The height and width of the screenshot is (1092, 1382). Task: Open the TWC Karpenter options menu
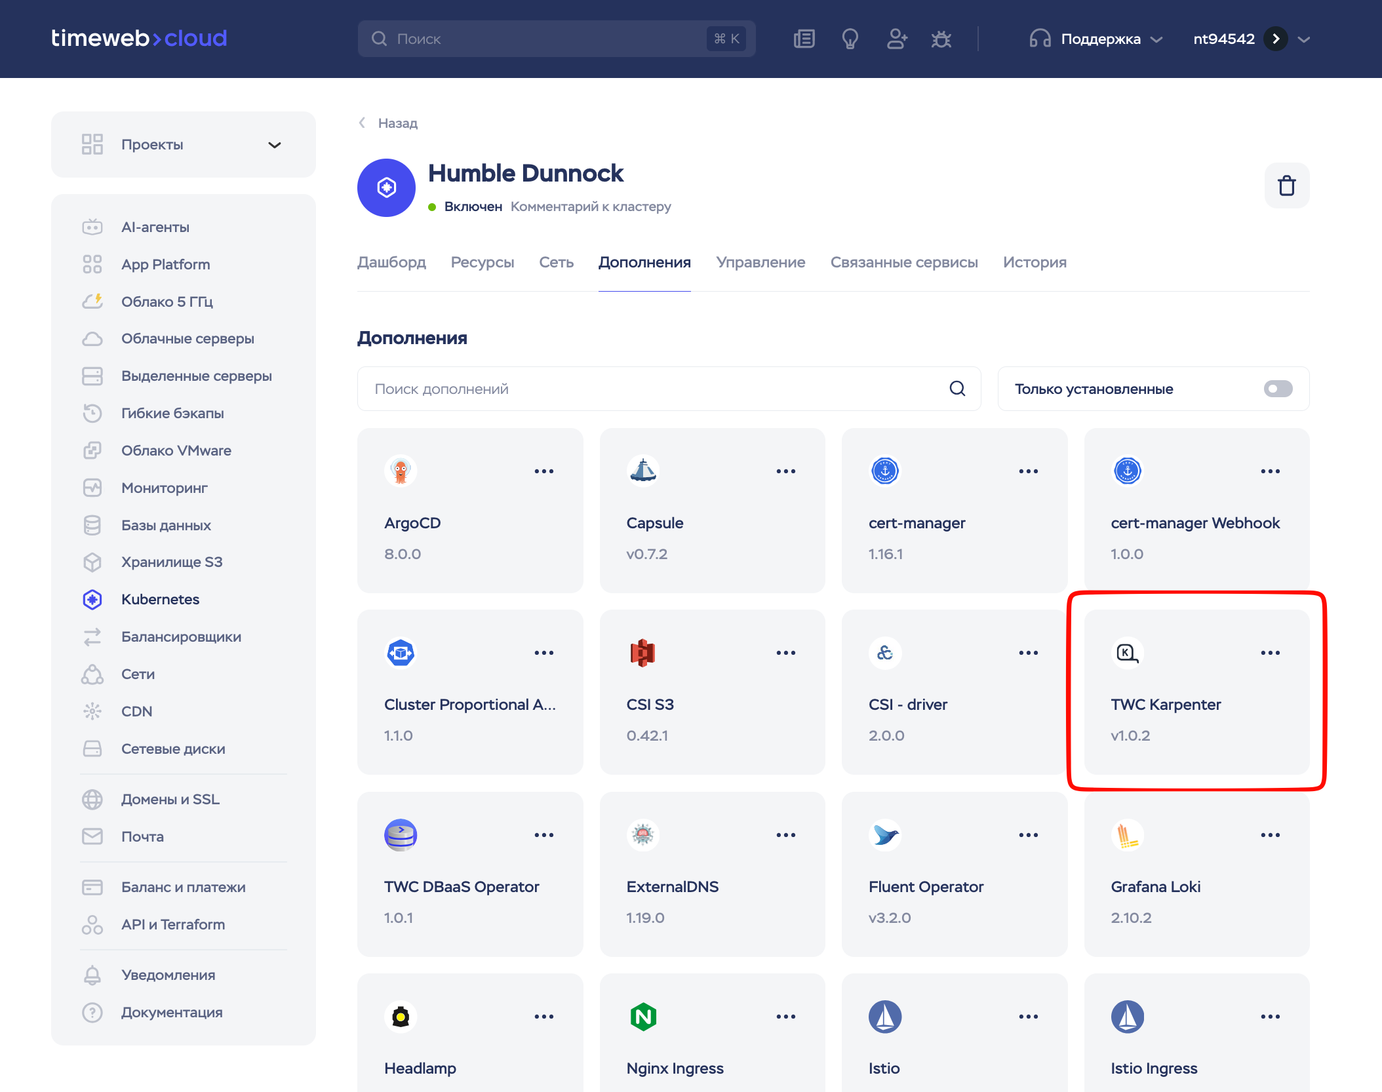click(x=1269, y=652)
